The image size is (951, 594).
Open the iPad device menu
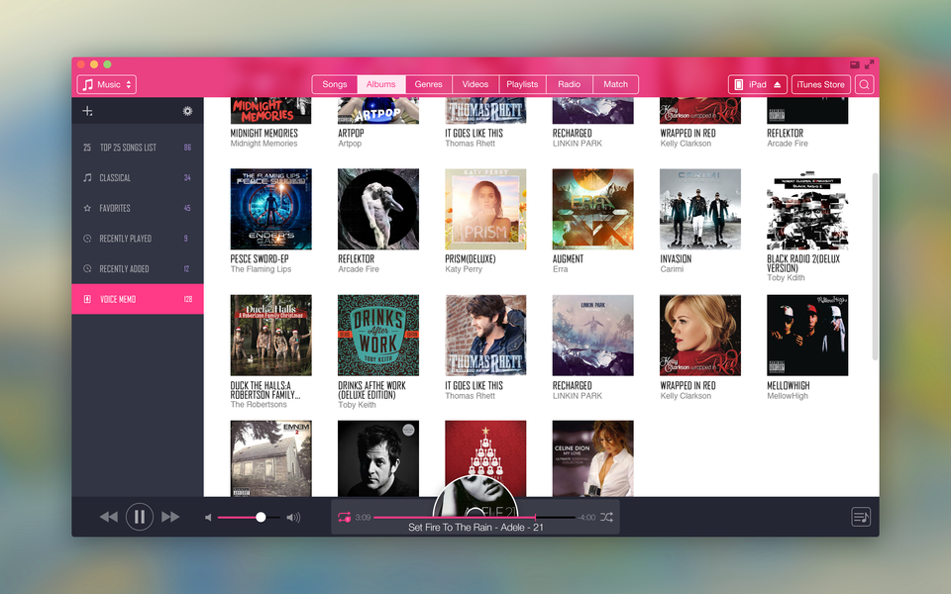click(758, 85)
